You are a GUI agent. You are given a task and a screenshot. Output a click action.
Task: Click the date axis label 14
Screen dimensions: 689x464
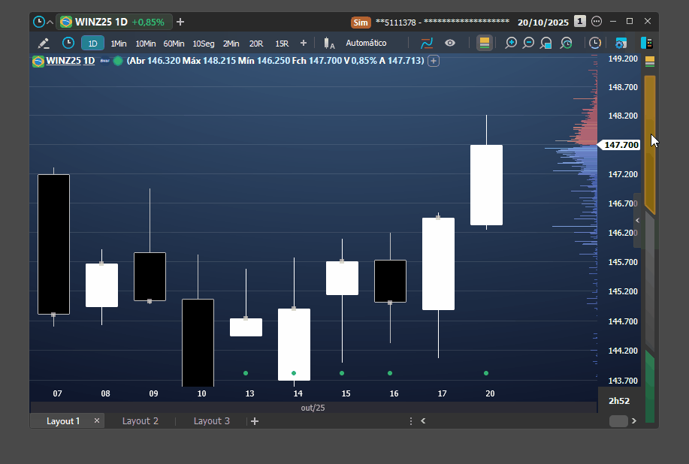pos(298,393)
